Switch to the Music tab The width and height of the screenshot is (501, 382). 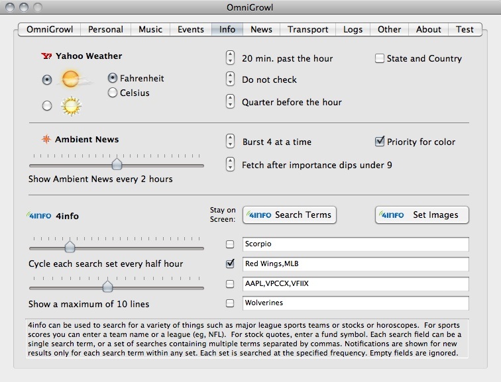[150, 29]
